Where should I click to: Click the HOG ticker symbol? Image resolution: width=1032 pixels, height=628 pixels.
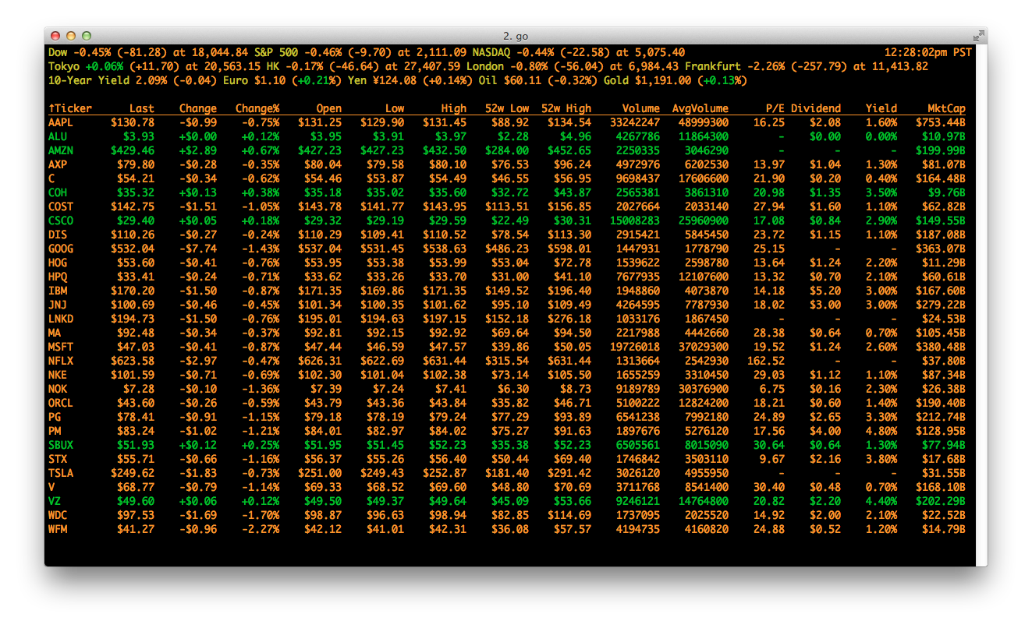tap(58, 263)
